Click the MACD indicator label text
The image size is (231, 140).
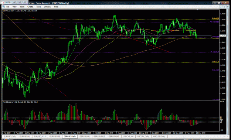point(20,102)
